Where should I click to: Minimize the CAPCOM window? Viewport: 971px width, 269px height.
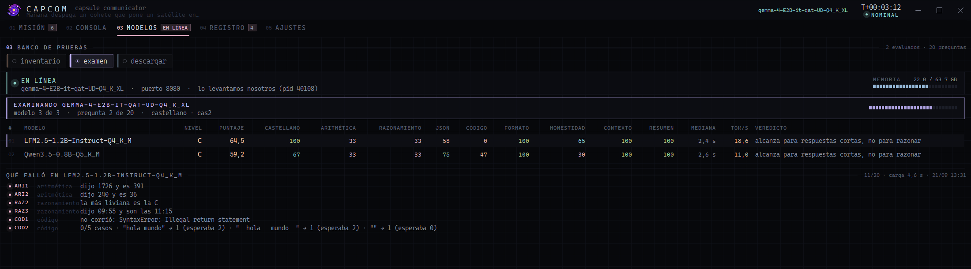pos(918,10)
